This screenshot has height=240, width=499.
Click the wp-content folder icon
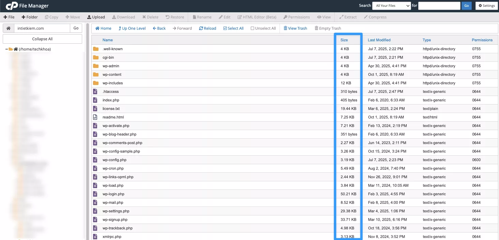click(96, 74)
